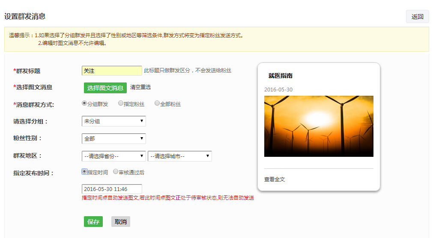The height and width of the screenshot is (238, 433).
Task: Click the 清空重选 link
Action: [140, 87]
